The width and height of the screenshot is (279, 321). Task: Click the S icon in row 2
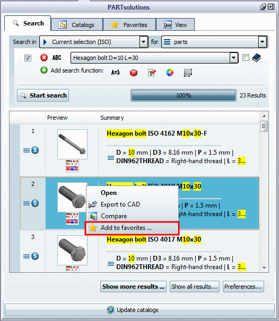click(x=35, y=203)
